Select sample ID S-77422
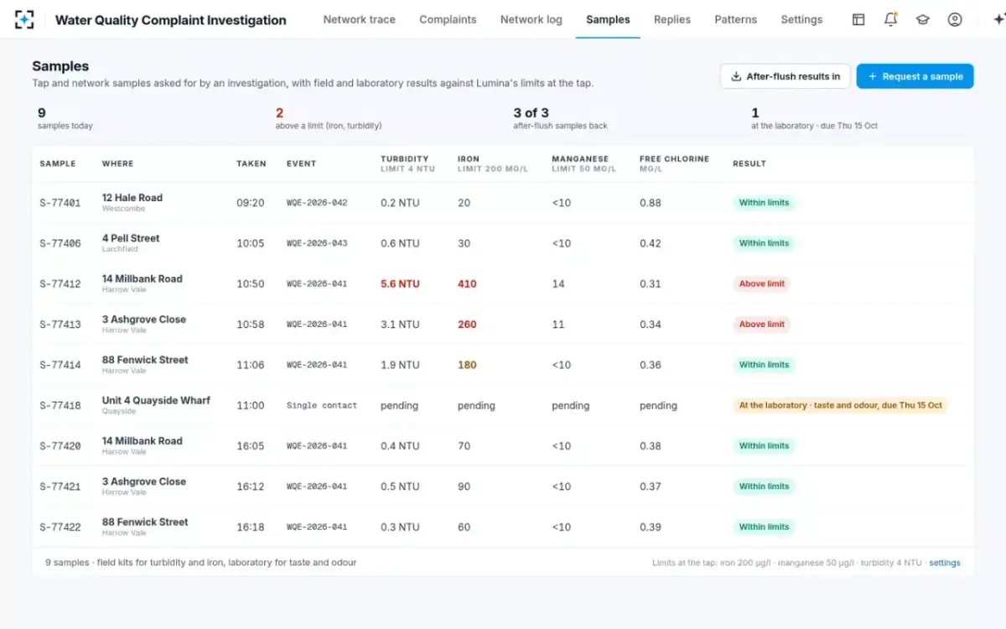 coord(60,527)
